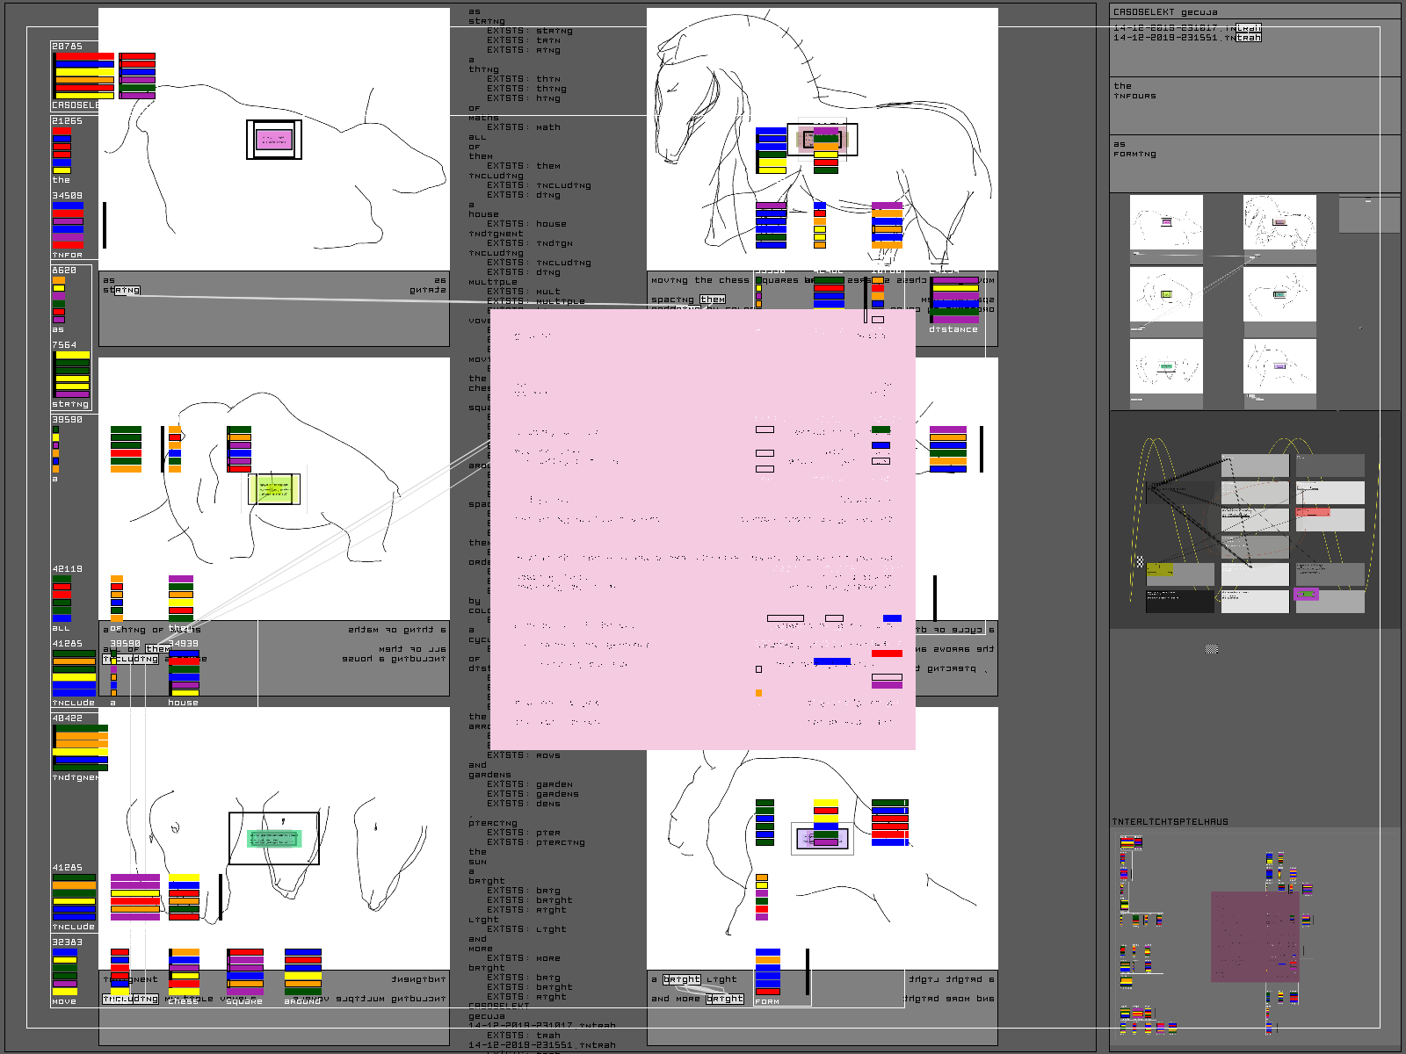Click the highlighted 'them' in 'spacing them'
This screenshot has height=1054, width=1406.
click(713, 300)
